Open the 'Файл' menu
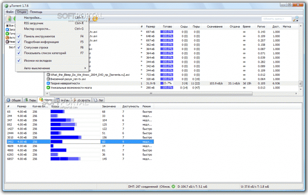The height and width of the screenshot is (195, 308). (x=10, y=12)
